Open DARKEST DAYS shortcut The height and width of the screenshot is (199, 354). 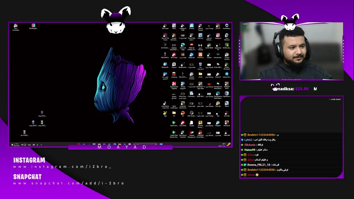pyautogui.click(x=227, y=85)
